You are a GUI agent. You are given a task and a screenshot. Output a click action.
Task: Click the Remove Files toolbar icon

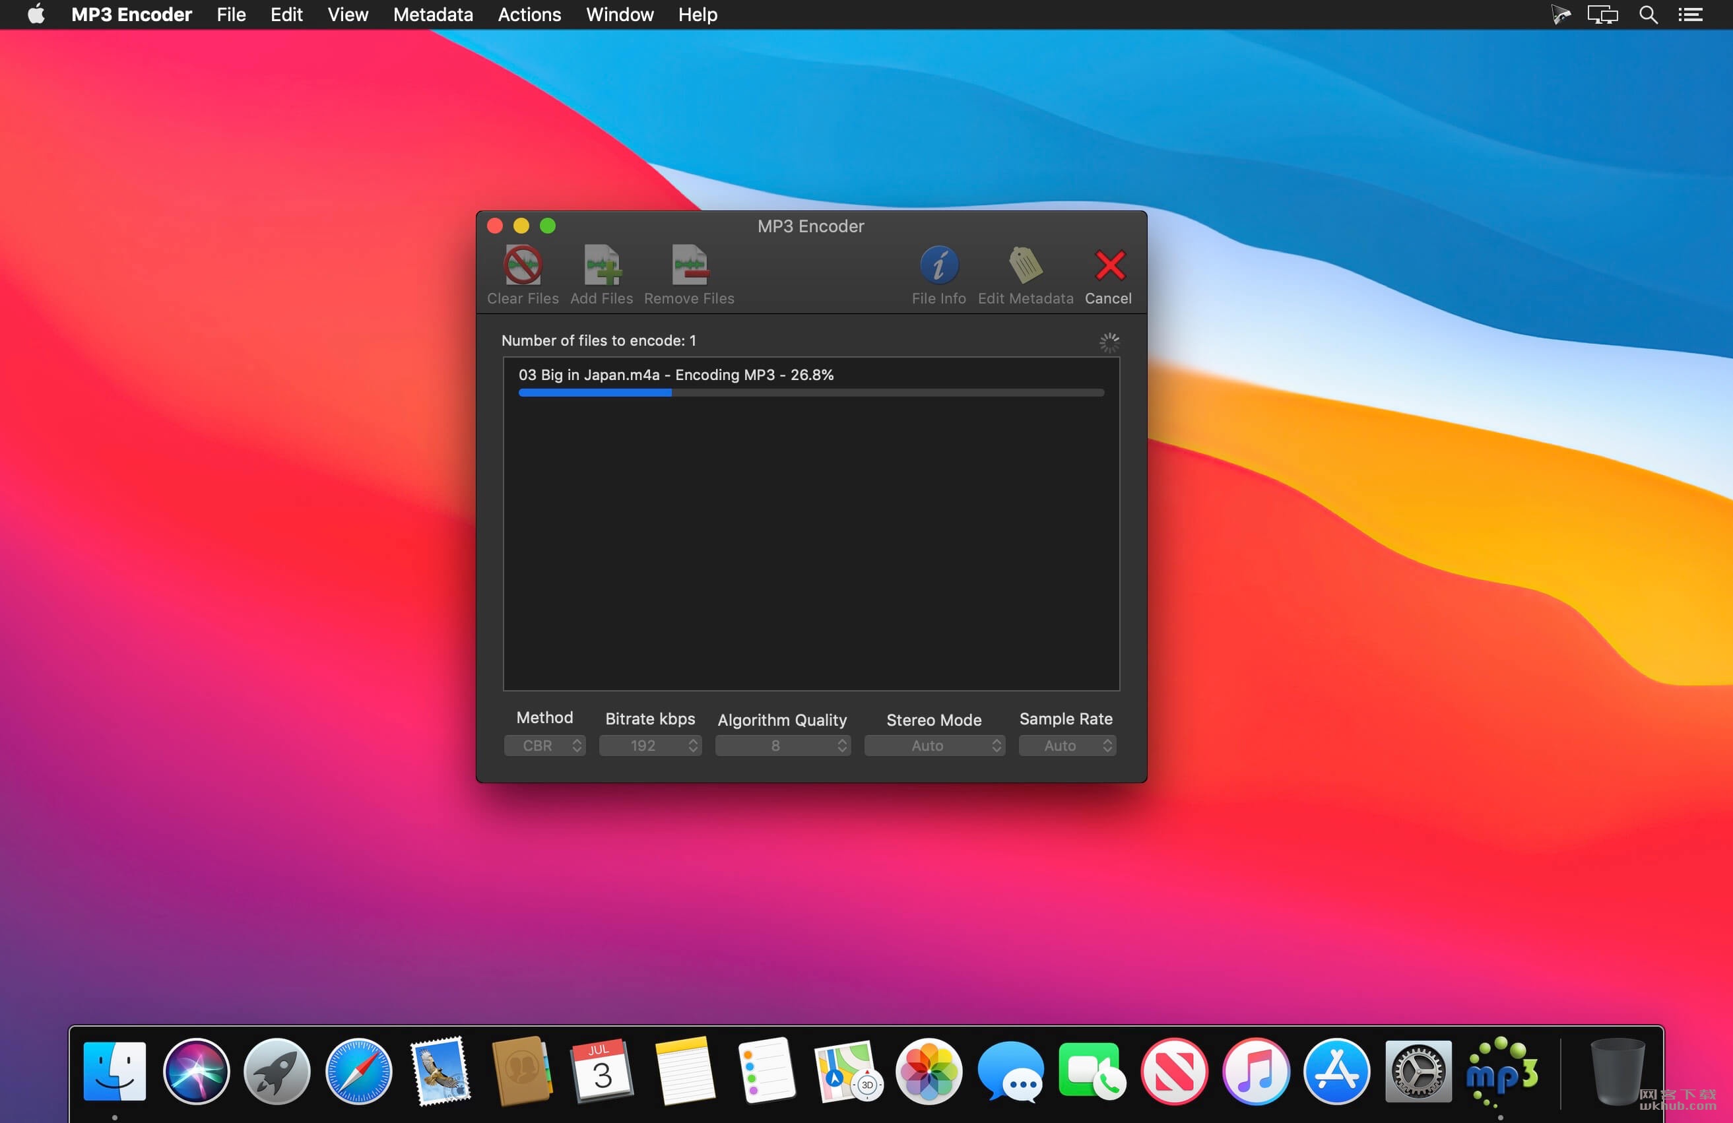[690, 265]
